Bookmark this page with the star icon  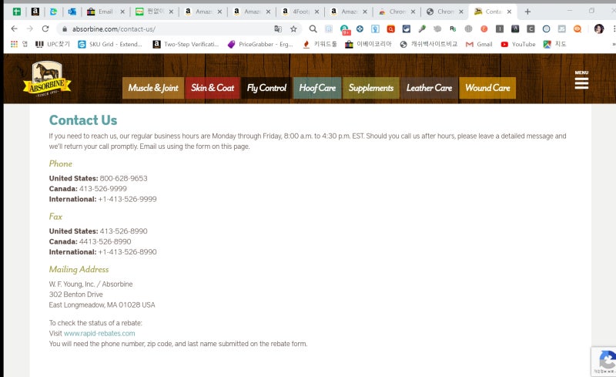pyautogui.click(x=293, y=29)
